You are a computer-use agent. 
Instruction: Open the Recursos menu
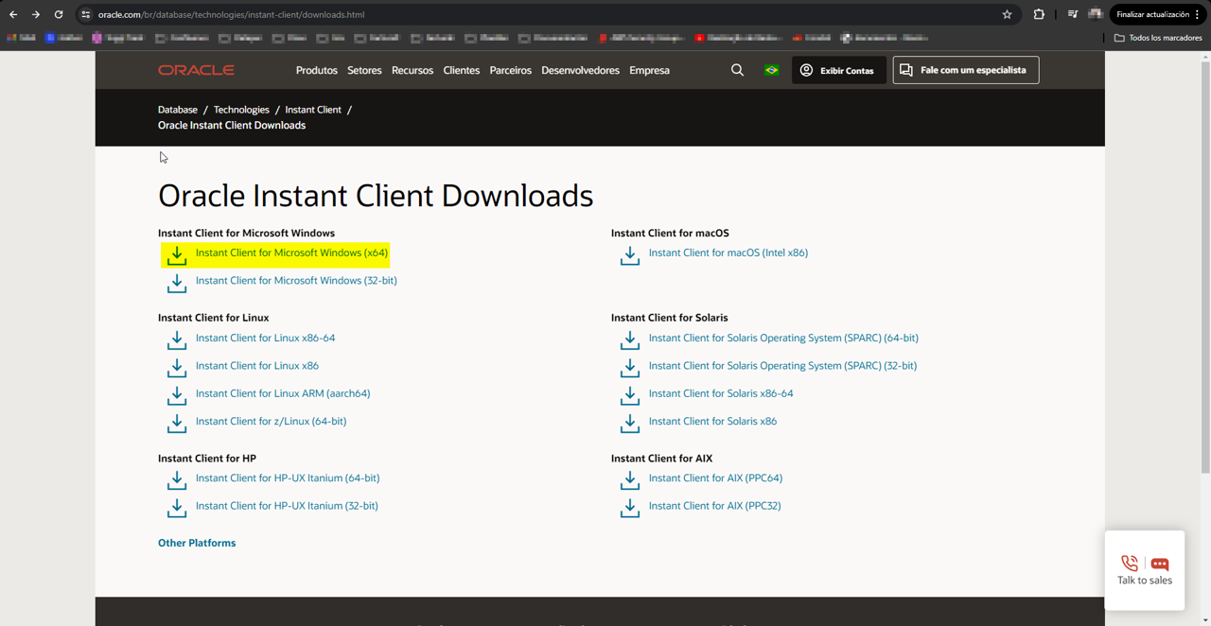[412, 70]
